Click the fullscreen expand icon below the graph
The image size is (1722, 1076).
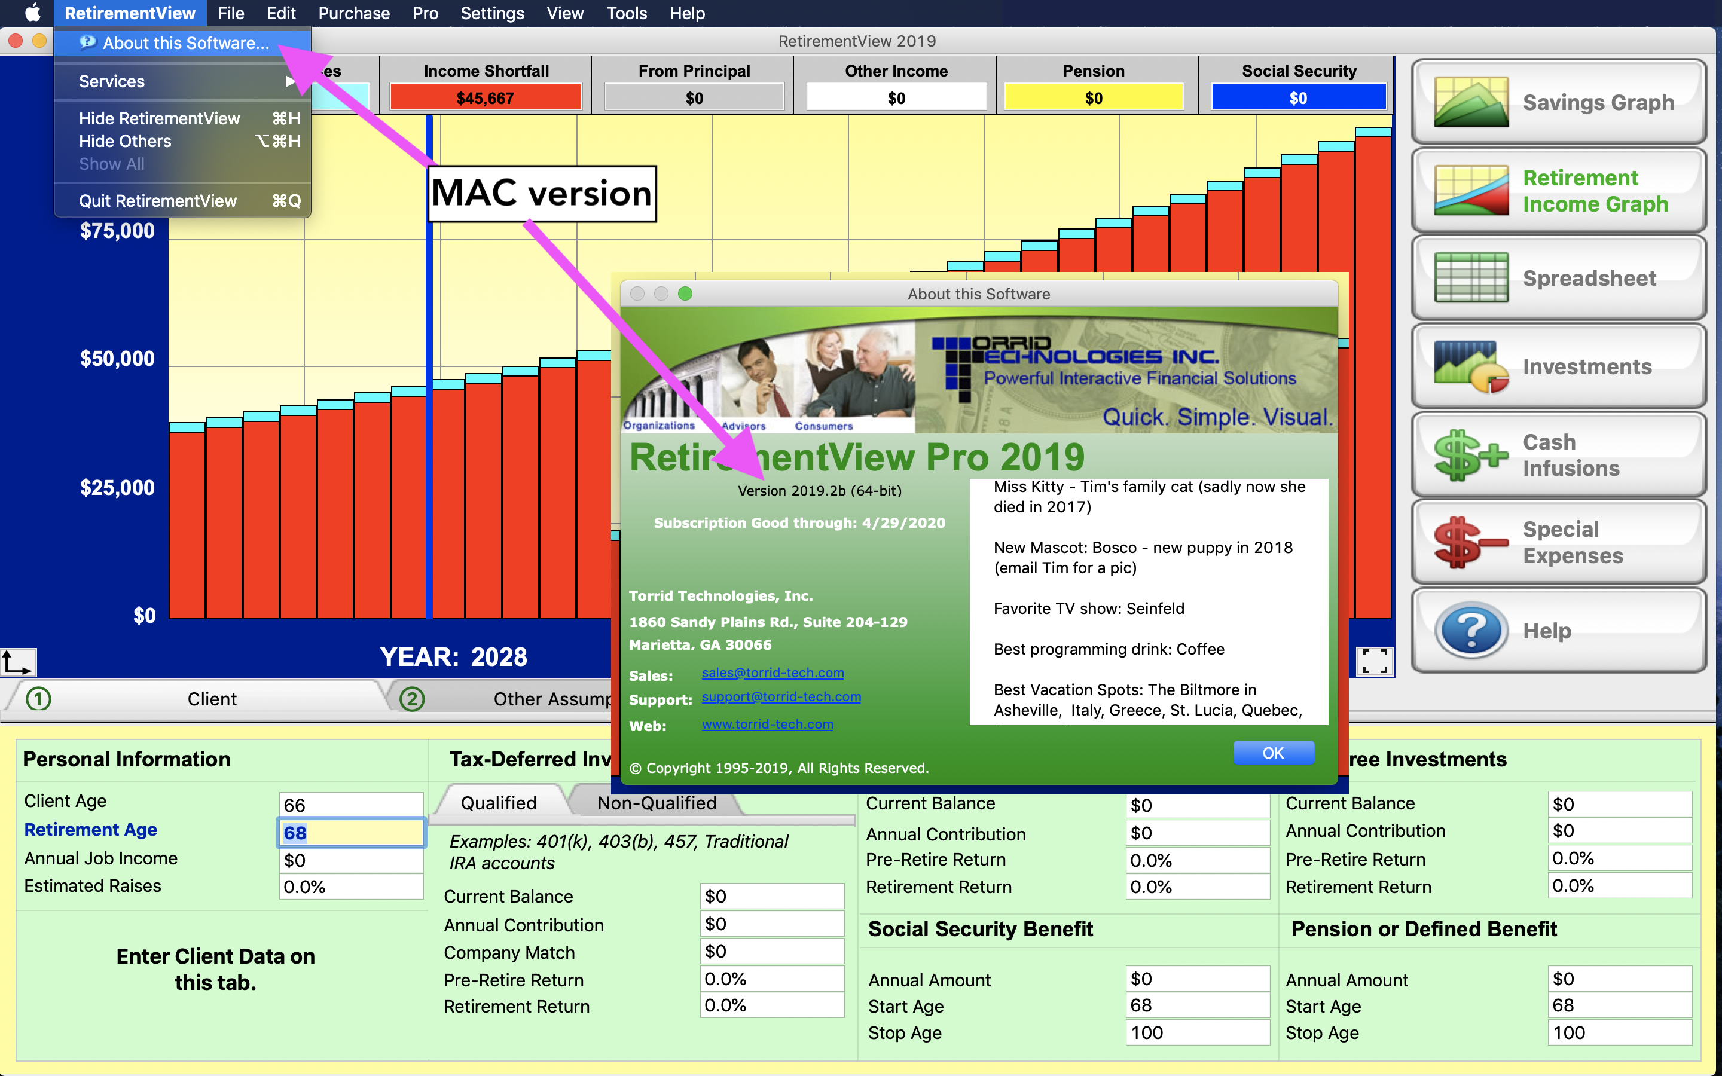(x=1375, y=661)
